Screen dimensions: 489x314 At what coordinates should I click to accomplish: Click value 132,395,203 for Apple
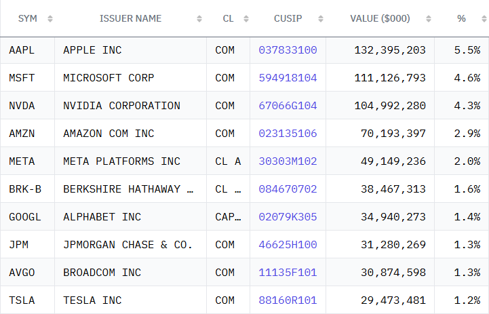tap(390, 50)
